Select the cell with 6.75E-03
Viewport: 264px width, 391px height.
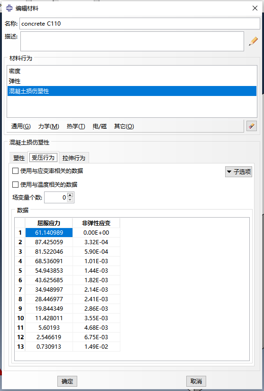tap(96, 337)
